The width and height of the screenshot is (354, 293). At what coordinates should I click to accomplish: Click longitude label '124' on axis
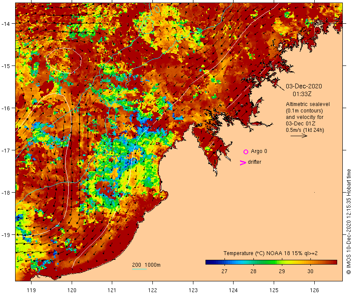pos(233,290)
